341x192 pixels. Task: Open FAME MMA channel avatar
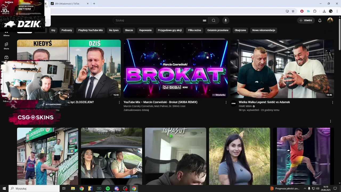click(234, 104)
